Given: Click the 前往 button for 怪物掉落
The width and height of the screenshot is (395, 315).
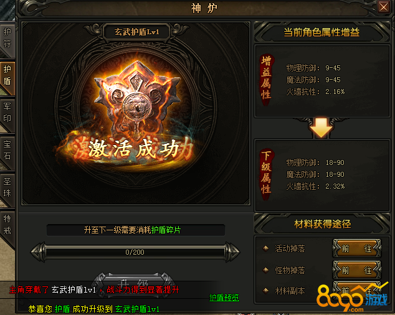Looking at the screenshot, I should (x=357, y=270).
